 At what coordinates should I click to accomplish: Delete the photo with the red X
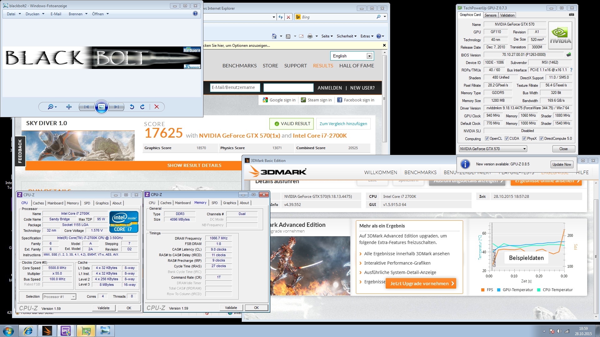(x=157, y=107)
